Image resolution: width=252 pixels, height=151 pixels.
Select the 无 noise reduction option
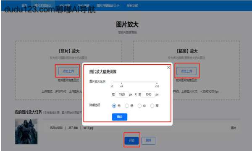[114, 106]
